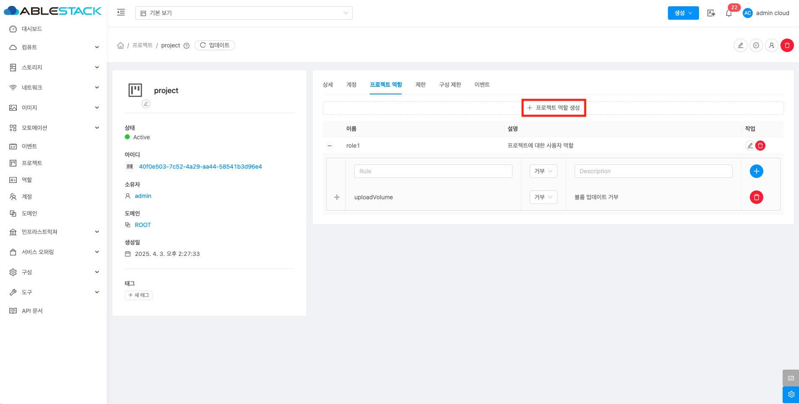799x404 pixels.
Task: Switch to the 계정 tab
Action: (351, 85)
